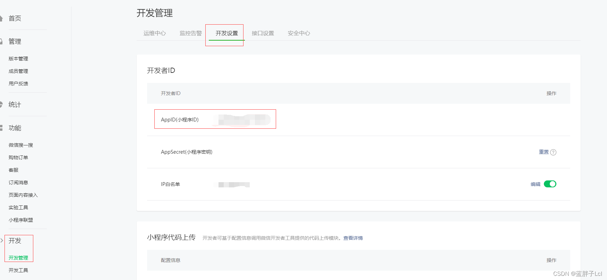Click the AppID(小程序ID) label

tap(180, 120)
